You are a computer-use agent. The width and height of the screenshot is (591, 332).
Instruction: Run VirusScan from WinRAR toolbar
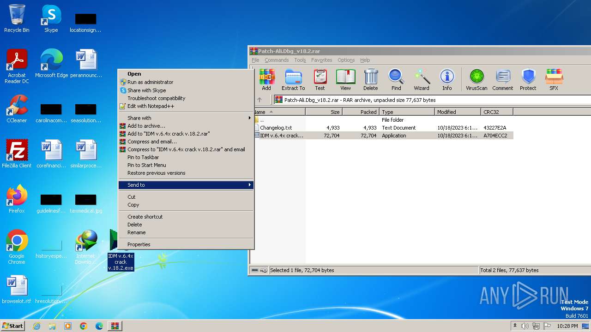coord(476,80)
